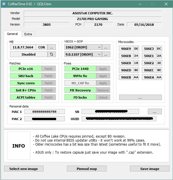Click microcode entry 506E2

coord(149,63)
